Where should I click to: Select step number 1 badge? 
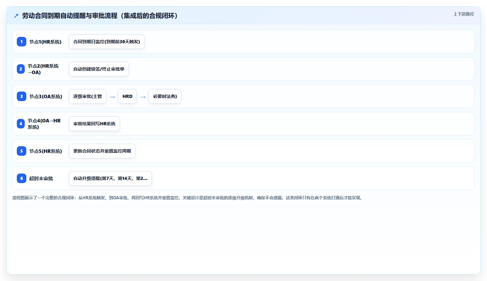22,42
